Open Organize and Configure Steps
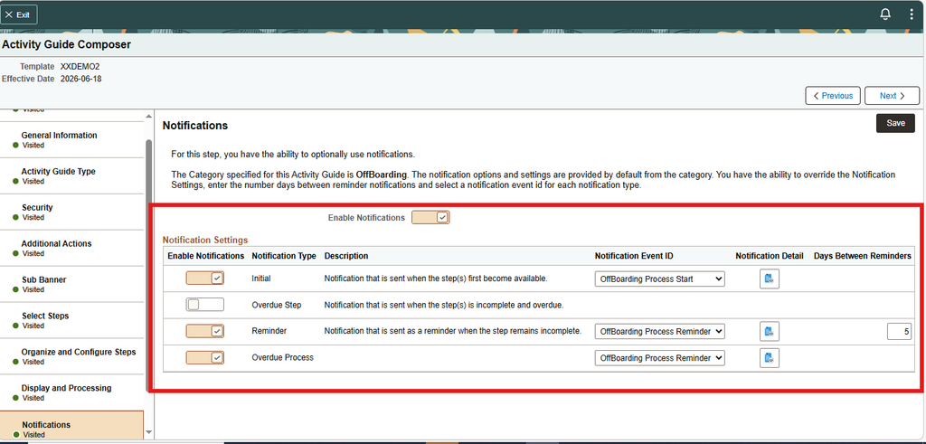The height and width of the screenshot is (444, 926). point(71,356)
